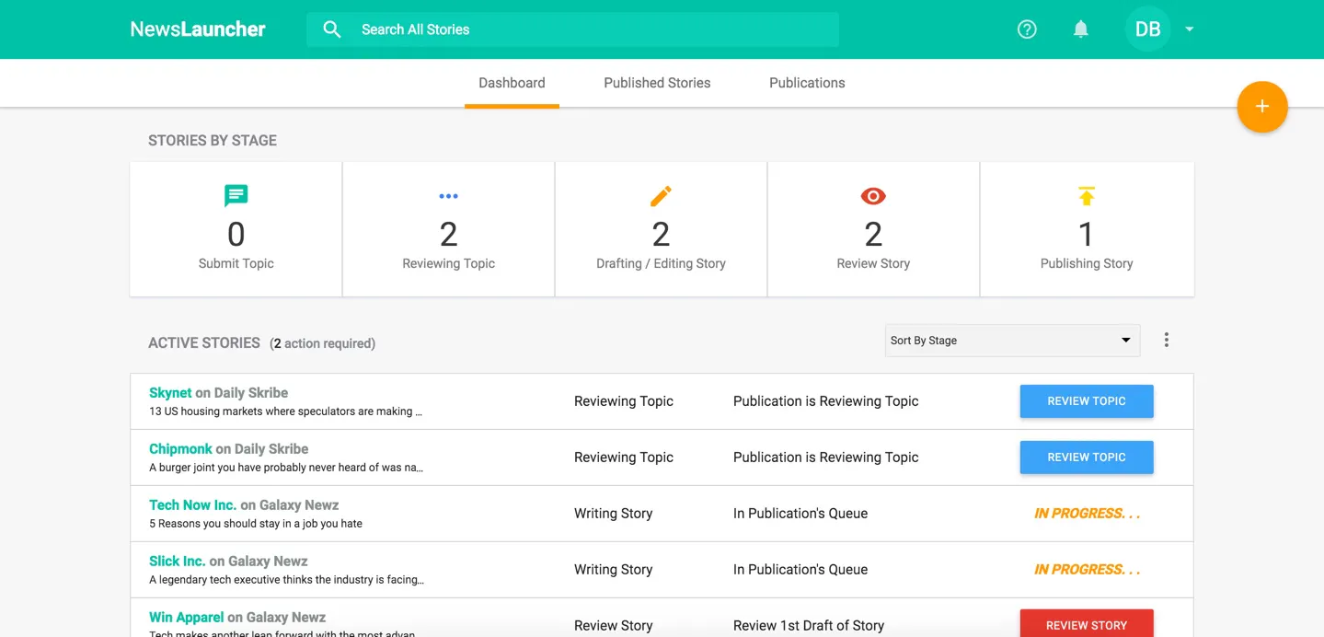Open the DB user avatar
This screenshot has width=1324, height=637.
coord(1147,29)
